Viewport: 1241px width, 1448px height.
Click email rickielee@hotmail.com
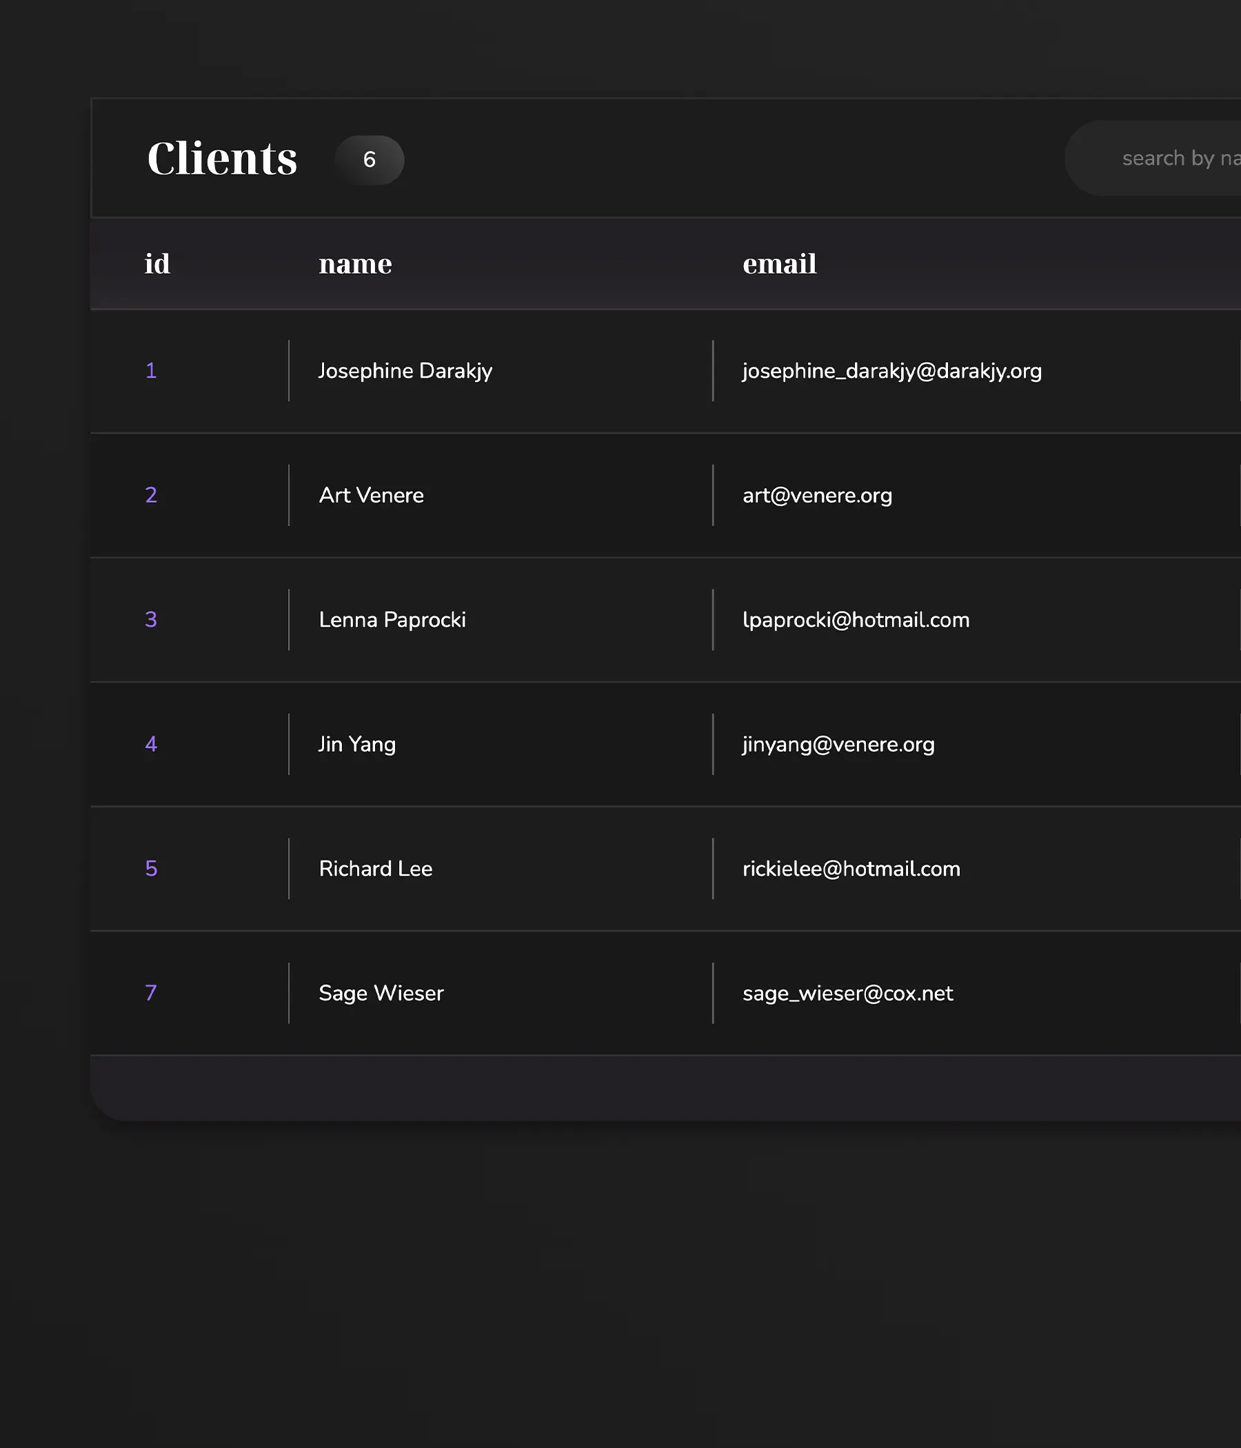[851, 869]
